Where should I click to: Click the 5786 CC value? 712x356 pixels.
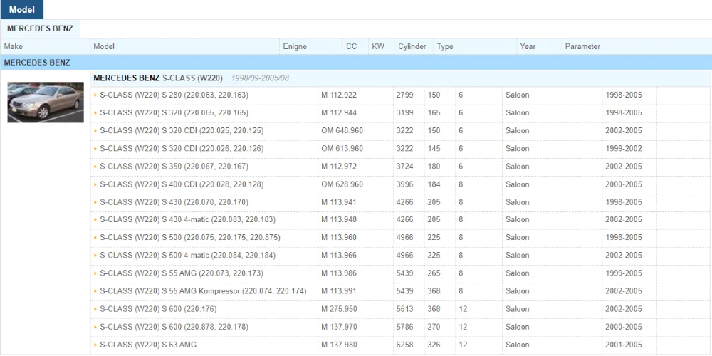404,327
